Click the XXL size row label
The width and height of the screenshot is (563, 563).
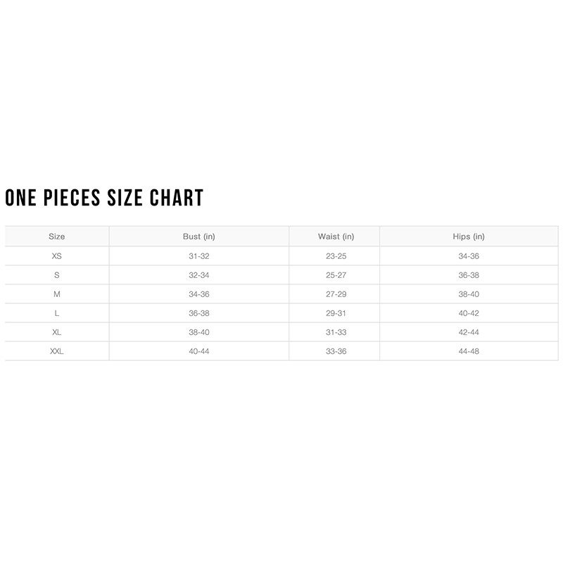click(57, 351)
